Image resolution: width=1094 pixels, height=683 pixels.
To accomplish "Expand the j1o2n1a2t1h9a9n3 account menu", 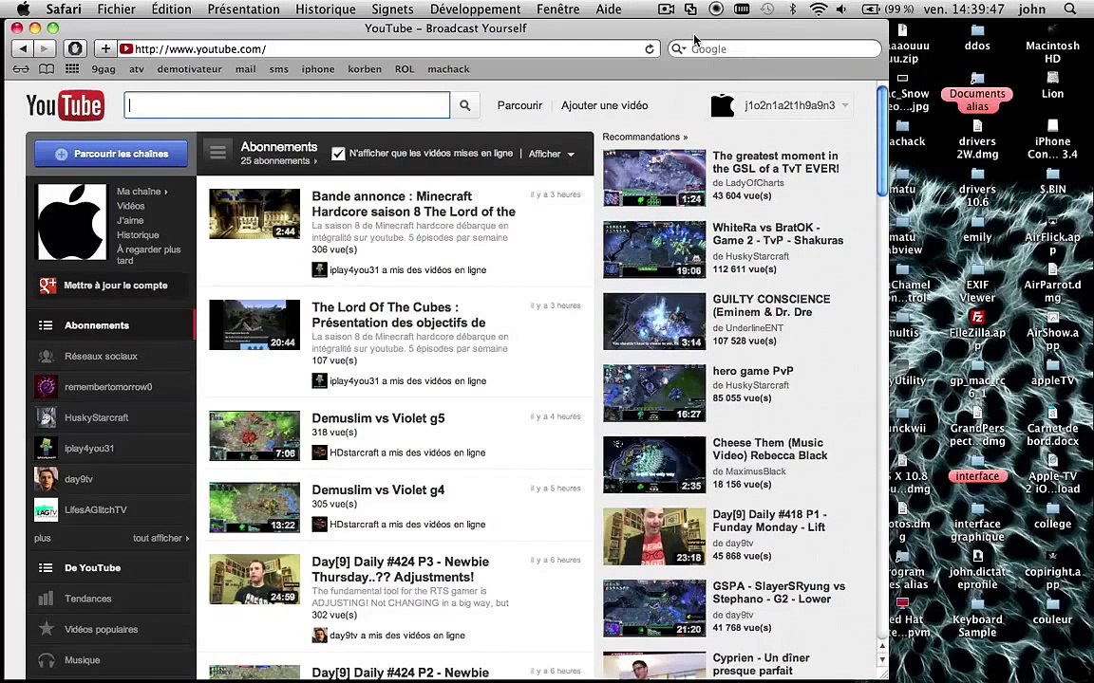I will (x=845, y=106).
